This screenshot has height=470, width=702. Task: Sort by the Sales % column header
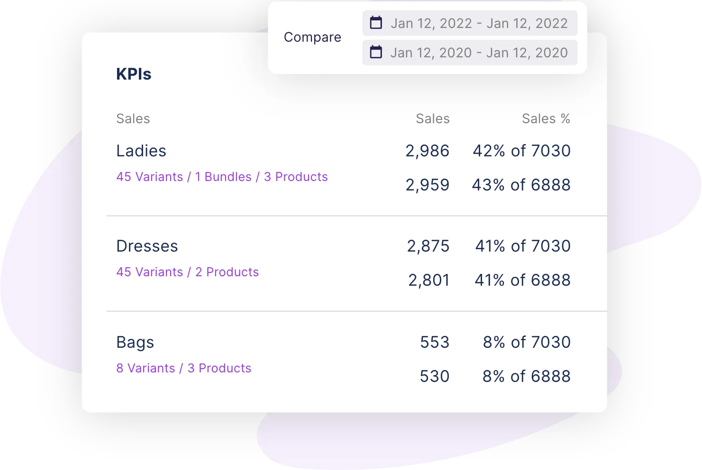(546, 118)
